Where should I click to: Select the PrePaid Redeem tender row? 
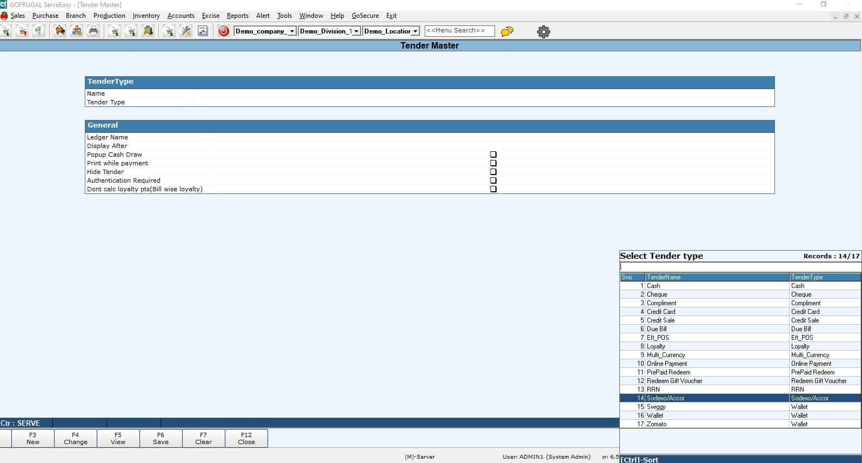[740, 372]
